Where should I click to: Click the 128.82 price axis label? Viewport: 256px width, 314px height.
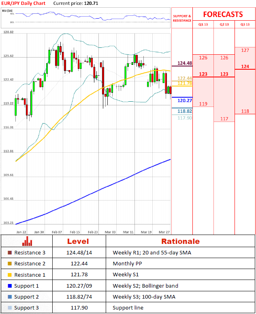pyautogui.click(x=9, y=32)
